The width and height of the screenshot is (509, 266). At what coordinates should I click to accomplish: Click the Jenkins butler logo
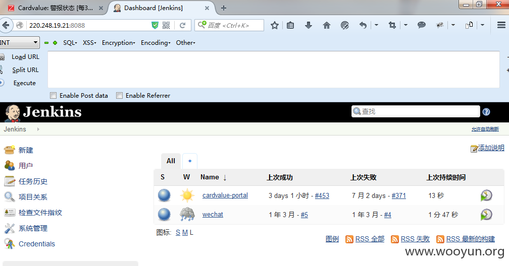(x=13, y=113)
